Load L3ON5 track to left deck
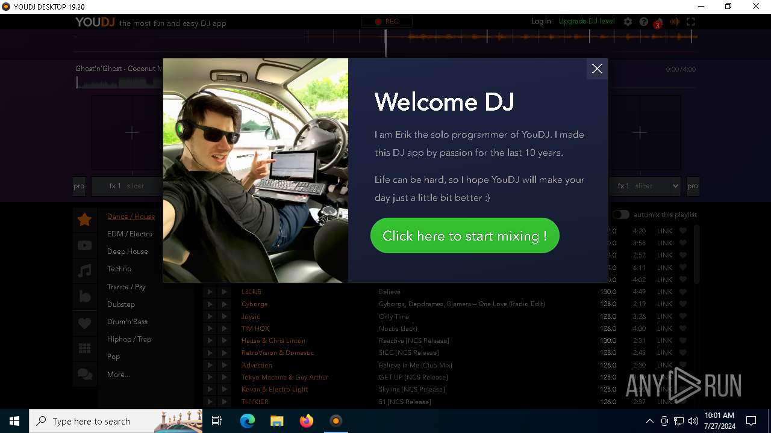771x433 pixels. click(x=210, y=292)
